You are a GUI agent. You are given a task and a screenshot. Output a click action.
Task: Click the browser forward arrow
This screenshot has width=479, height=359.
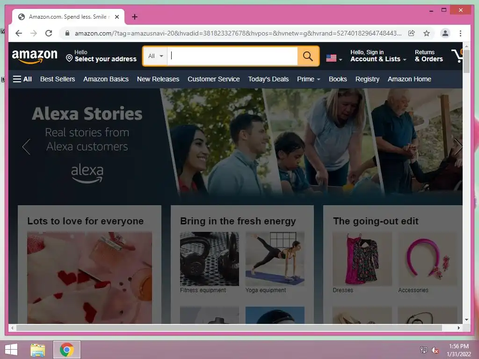(34, 33)
